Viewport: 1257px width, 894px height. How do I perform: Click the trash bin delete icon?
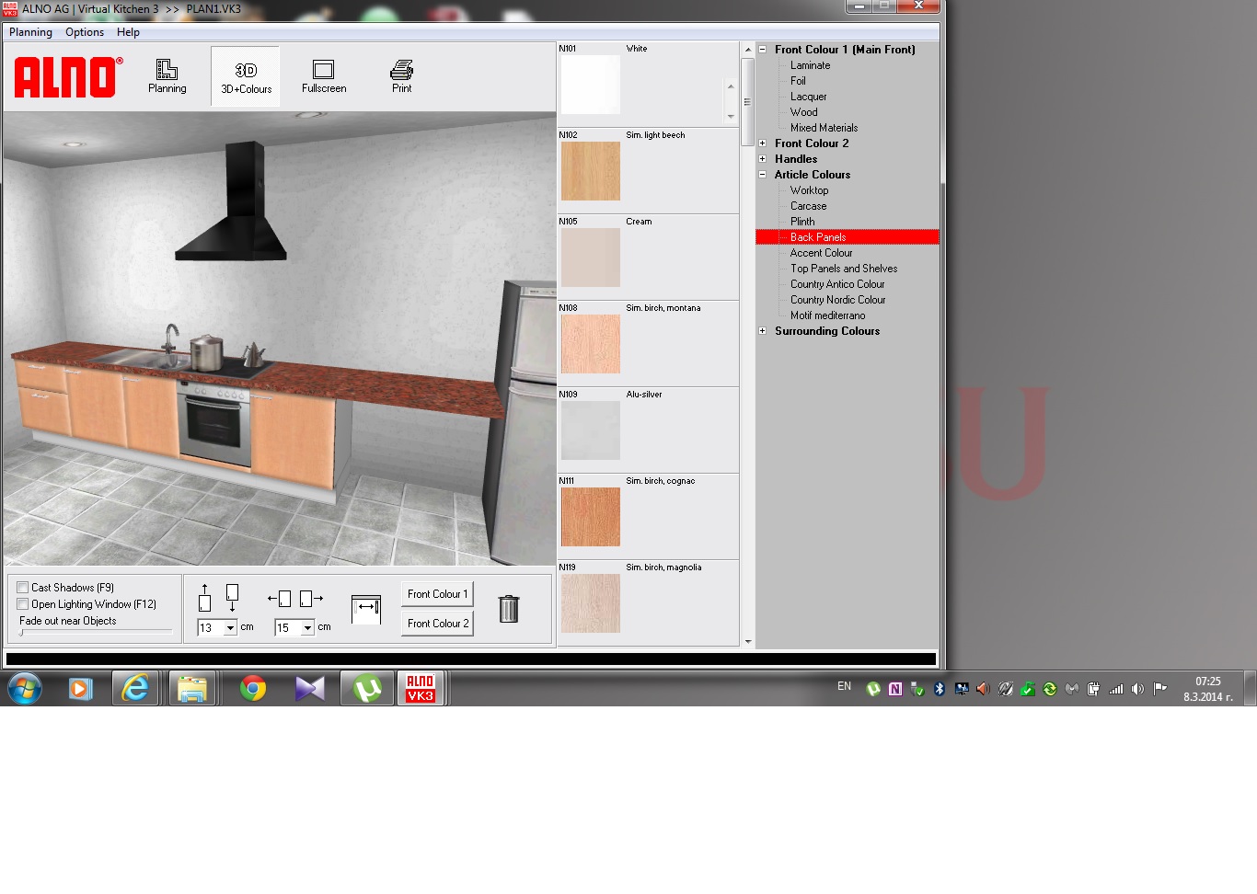508,609
